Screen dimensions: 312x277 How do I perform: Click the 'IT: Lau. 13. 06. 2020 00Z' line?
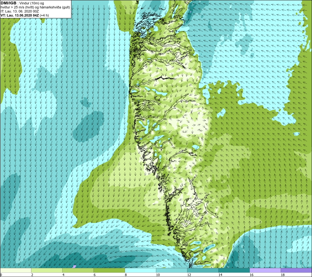pyautogui.click(x=19, y=11)
